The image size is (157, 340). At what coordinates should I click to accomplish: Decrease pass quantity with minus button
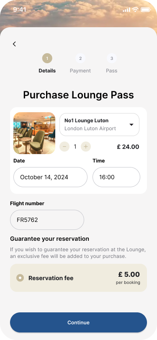64,147
